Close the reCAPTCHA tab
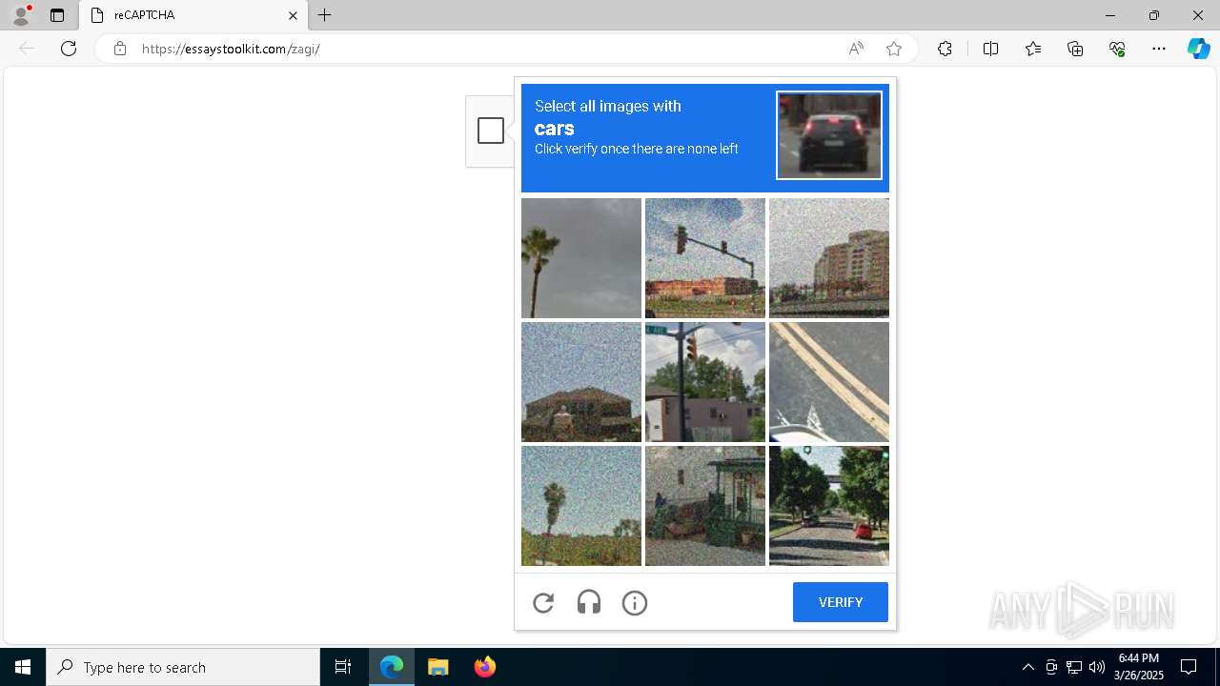 tap(293, 15)
